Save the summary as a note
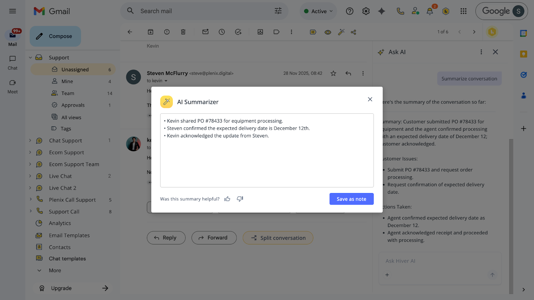The width and height of the screenshot is (534, 300). [x=351, y=199]
